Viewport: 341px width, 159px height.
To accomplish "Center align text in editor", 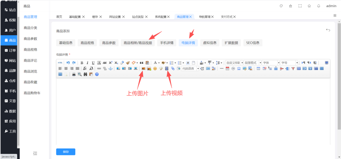I will [x=66, y=68].
